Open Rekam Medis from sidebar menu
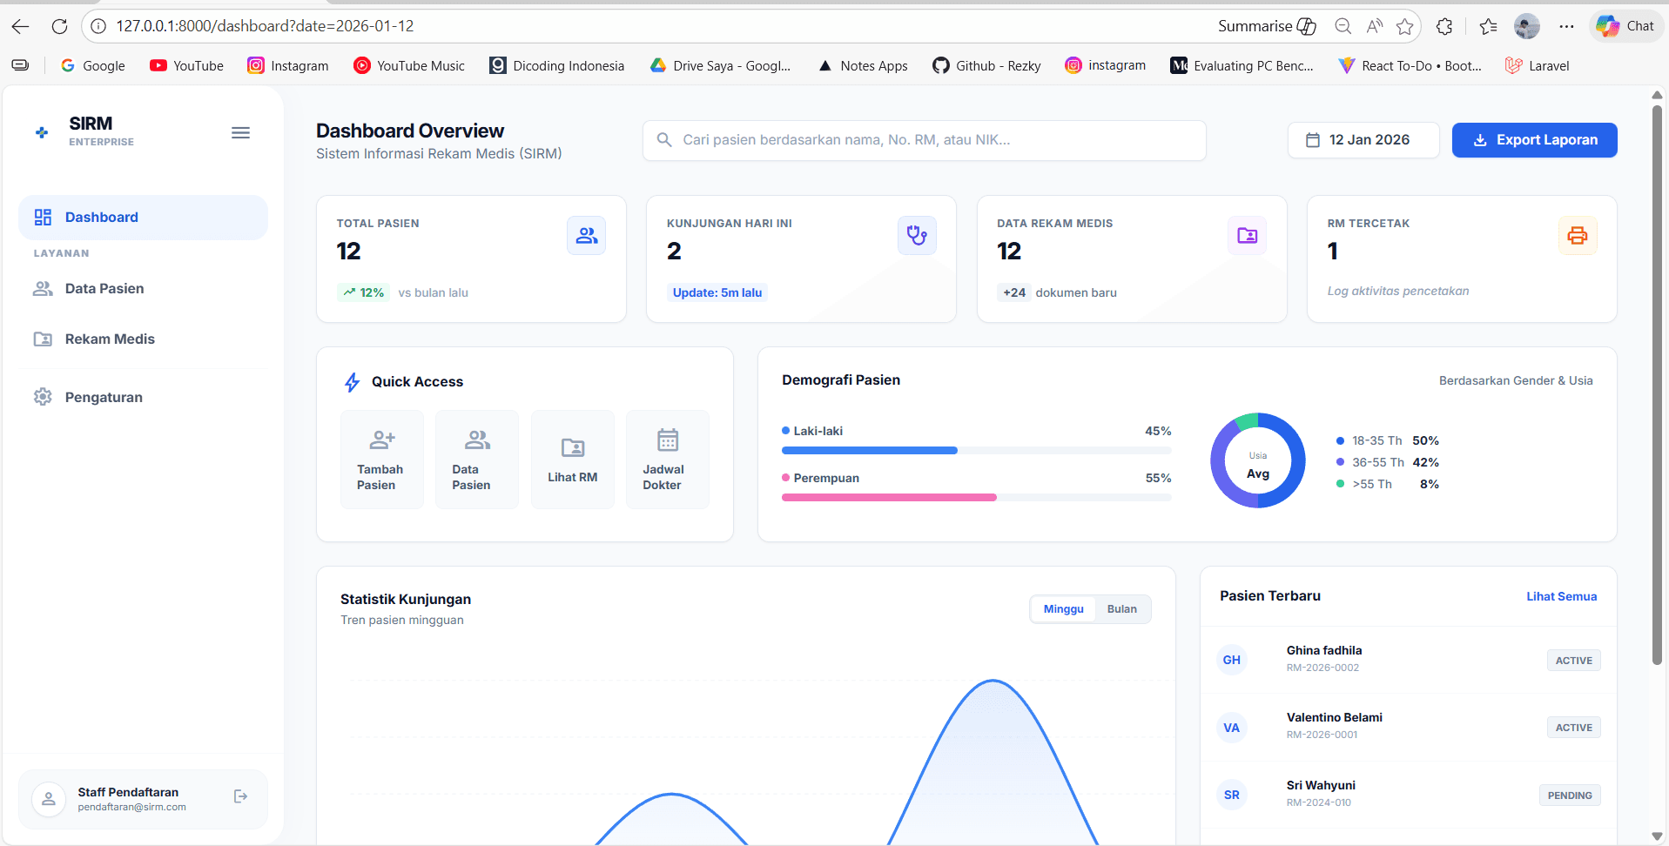 click(x=110, y=339)
